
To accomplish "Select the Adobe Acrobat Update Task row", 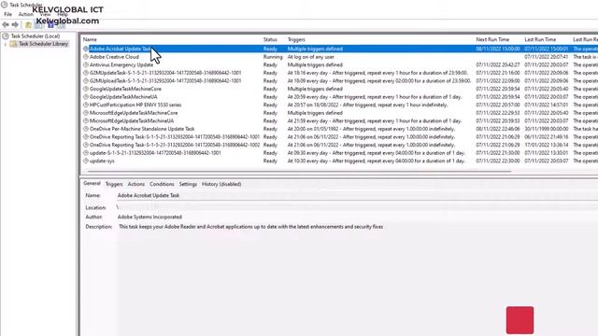I will point(339,49).
